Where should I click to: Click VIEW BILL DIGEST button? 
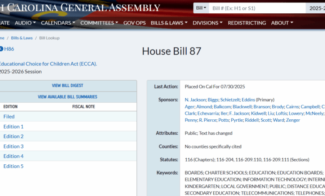click(x=67, y=85)
